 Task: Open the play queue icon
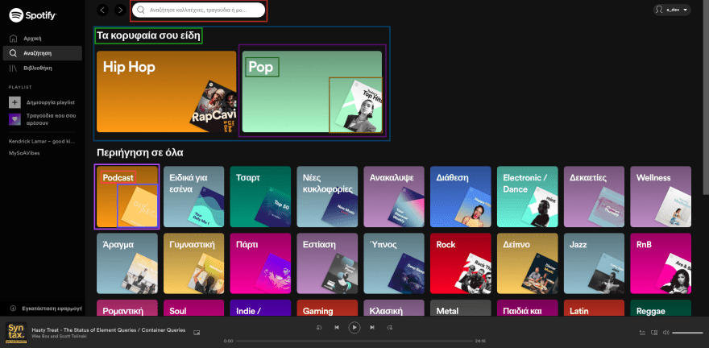tap(642, 333)
